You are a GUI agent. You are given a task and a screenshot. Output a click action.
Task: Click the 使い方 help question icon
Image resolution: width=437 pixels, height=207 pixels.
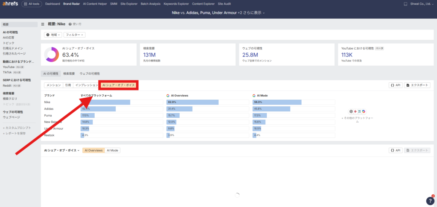coord(70,24)
